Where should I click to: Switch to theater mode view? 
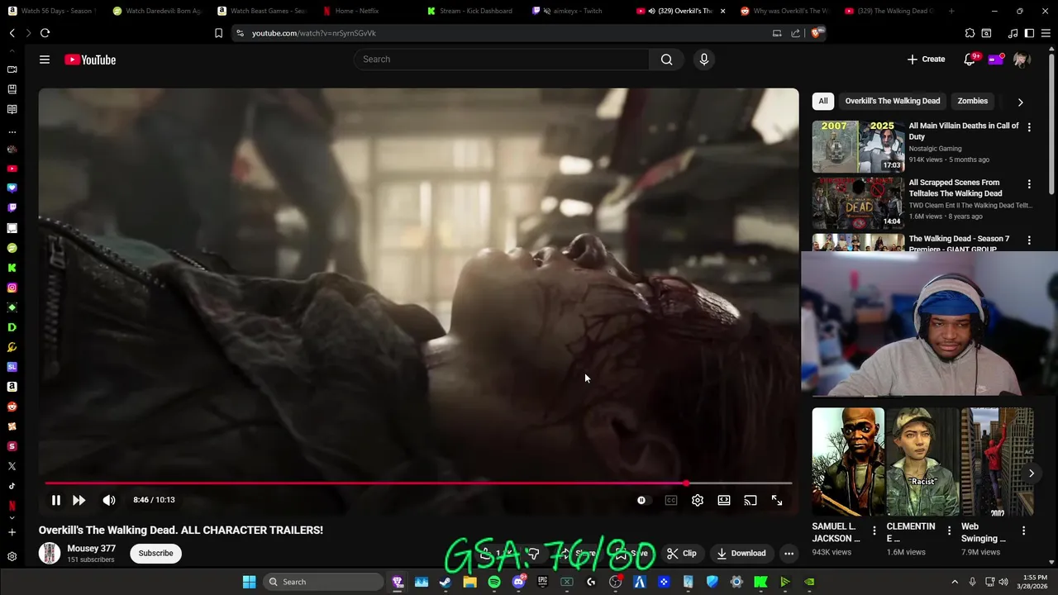click(x=724, y=500)
